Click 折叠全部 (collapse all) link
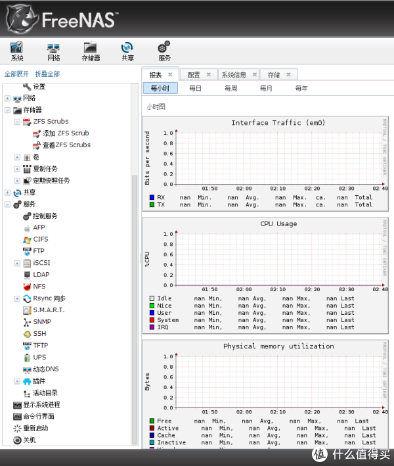Viewport: 394px width, 466px height. [47, 74]
